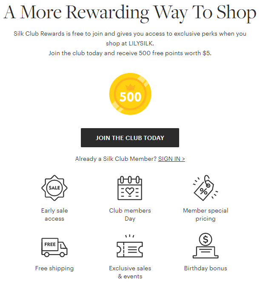Screen dimensions: 260x286
Task: Click the Exclusive sales ticket icon
Action: (x=130, y=247)
